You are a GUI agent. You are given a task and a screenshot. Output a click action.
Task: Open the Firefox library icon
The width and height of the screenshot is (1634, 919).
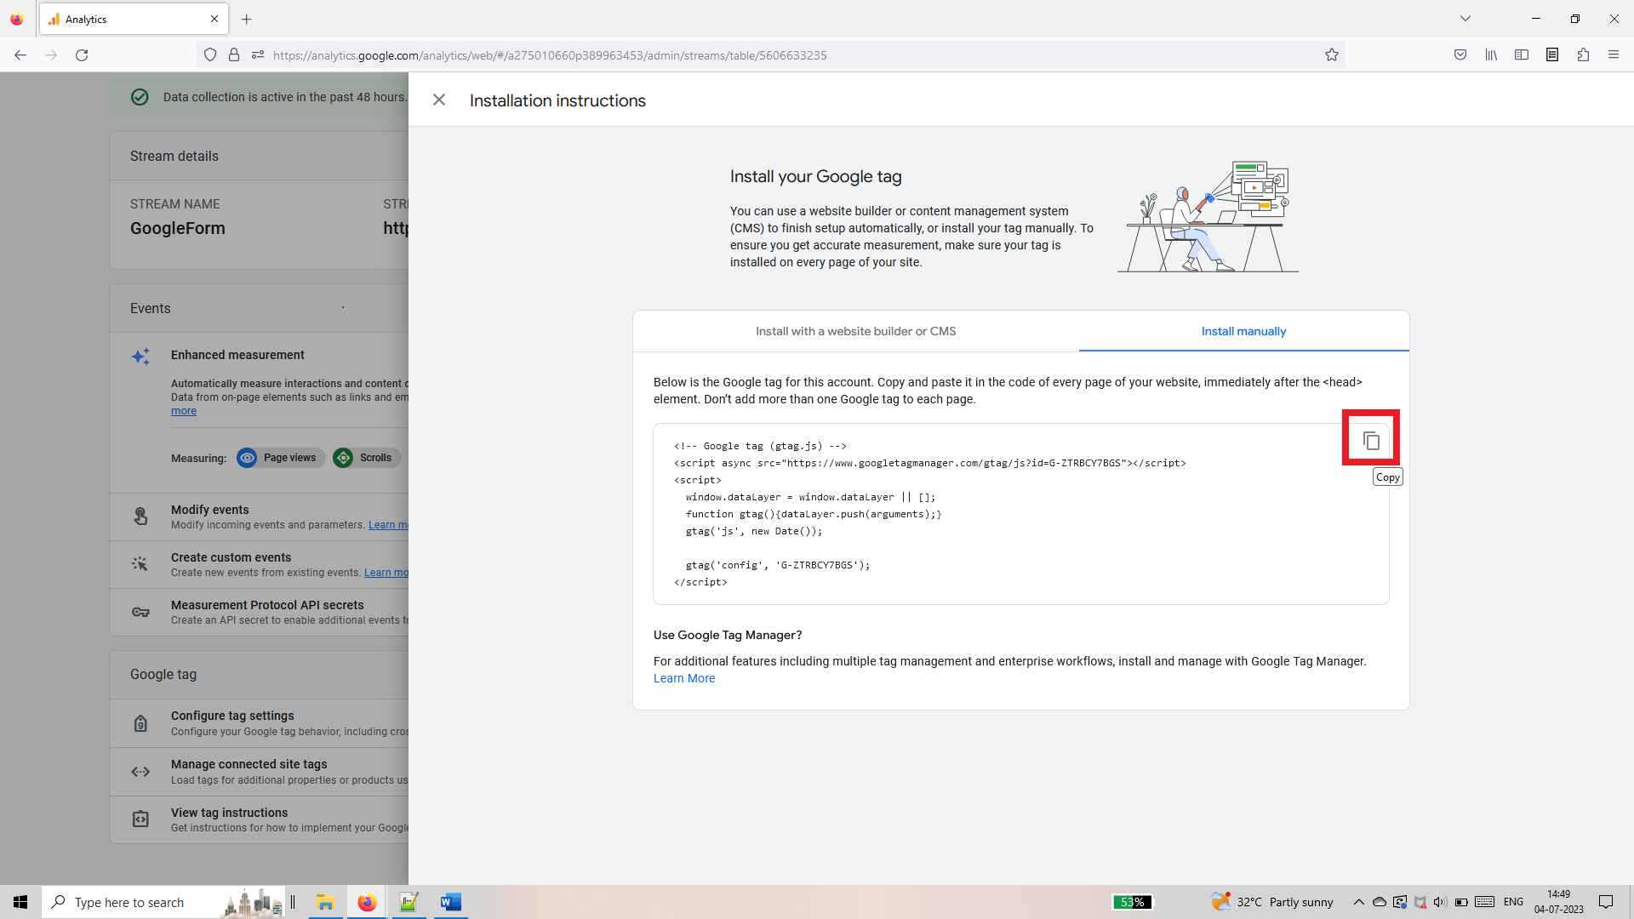(x=1491, y=55)
